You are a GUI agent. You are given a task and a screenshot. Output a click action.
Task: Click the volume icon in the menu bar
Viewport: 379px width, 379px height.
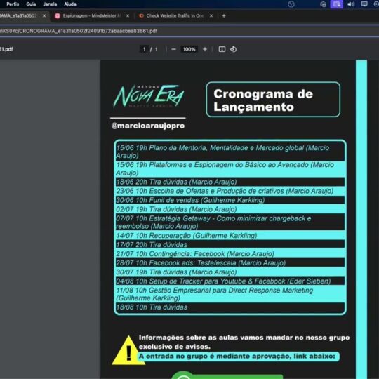[351, 4]
